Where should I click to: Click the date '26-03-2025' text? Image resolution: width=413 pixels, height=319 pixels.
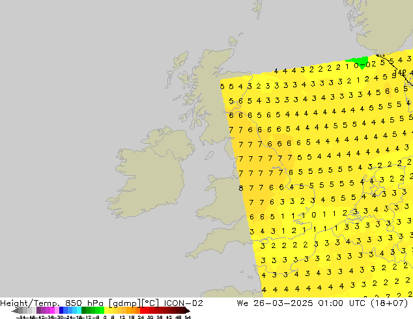click(x=283, y=303)
